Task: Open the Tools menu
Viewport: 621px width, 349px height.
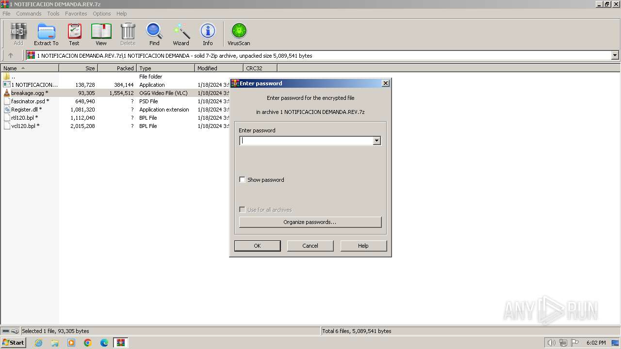Action: click(53, 14)
